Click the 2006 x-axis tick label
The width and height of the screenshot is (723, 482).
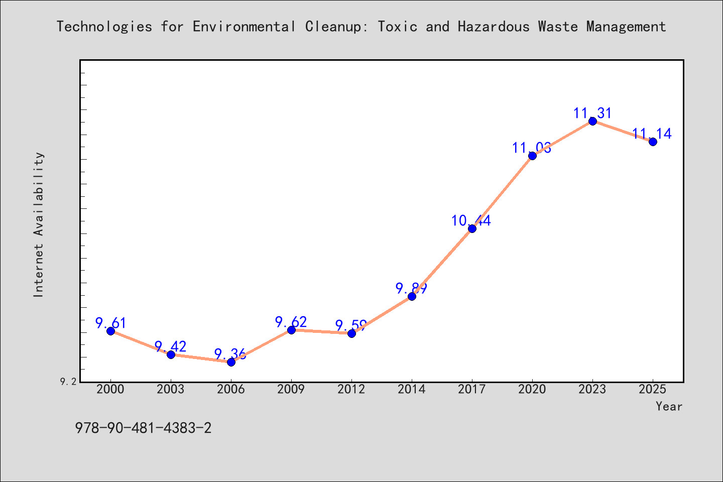231,390
